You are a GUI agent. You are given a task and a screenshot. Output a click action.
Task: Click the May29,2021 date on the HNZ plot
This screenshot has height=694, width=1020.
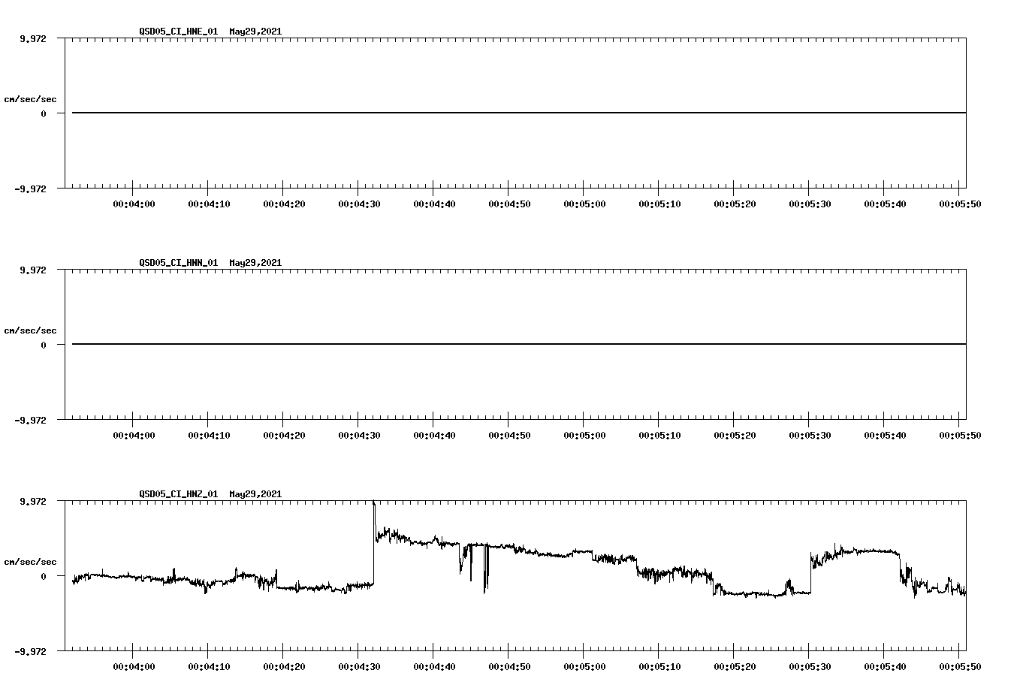[255, 494]
